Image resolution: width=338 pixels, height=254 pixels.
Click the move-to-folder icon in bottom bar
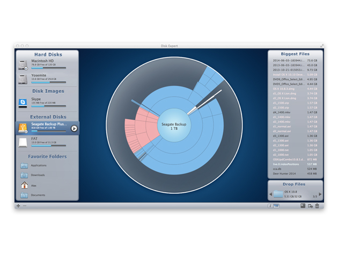point(310,206)
